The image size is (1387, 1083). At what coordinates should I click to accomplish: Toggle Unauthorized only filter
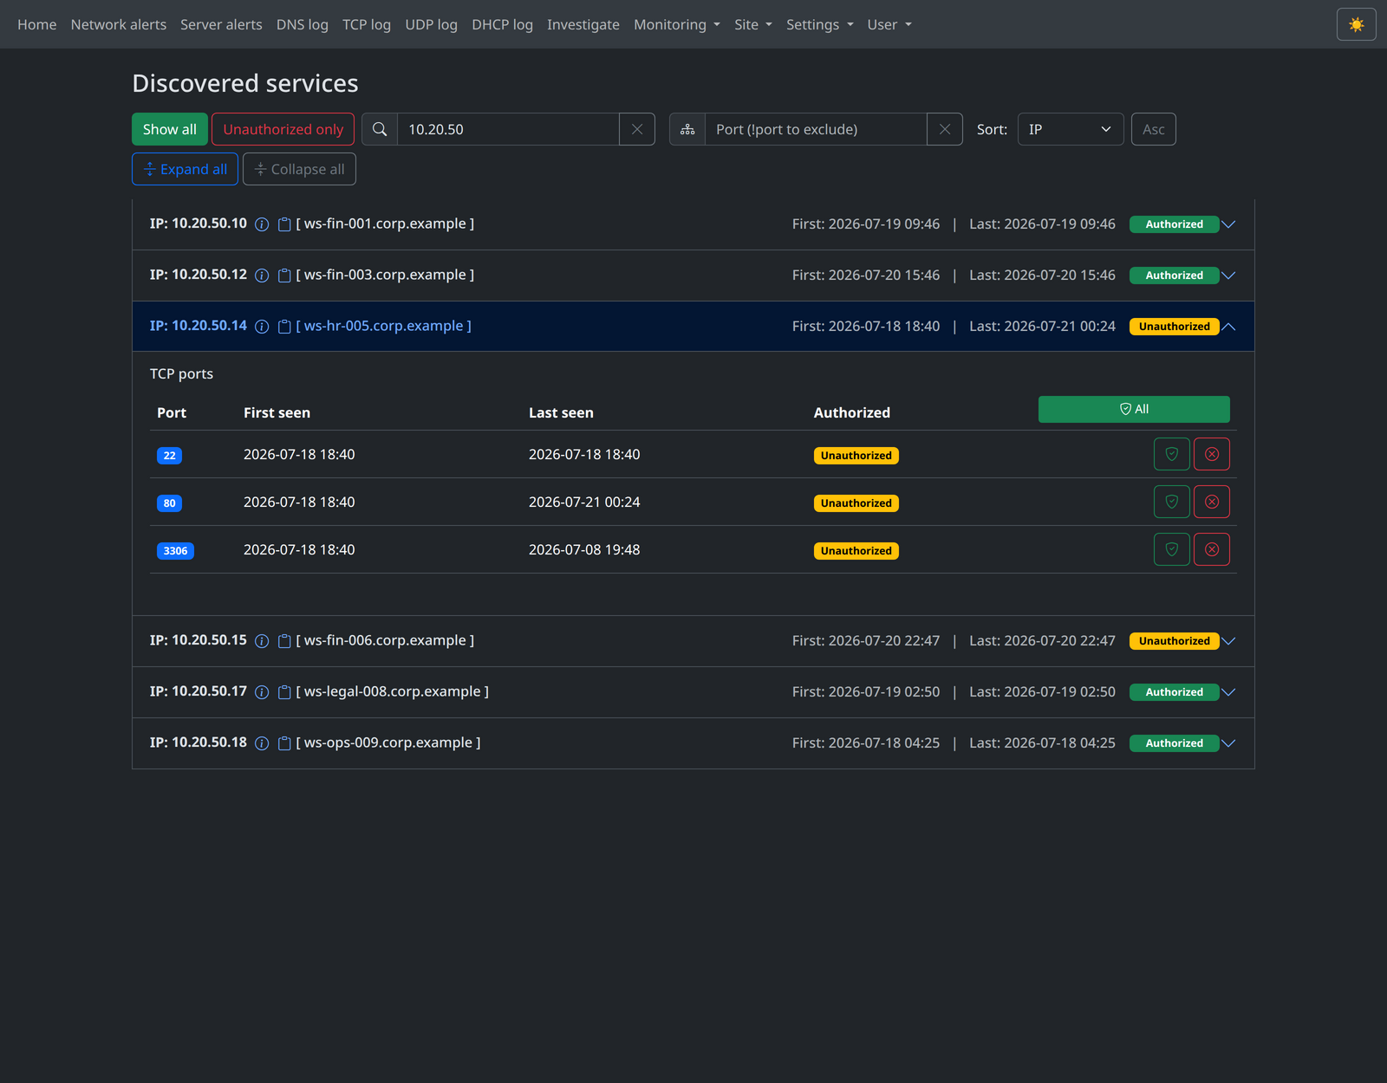coord(283,129)
